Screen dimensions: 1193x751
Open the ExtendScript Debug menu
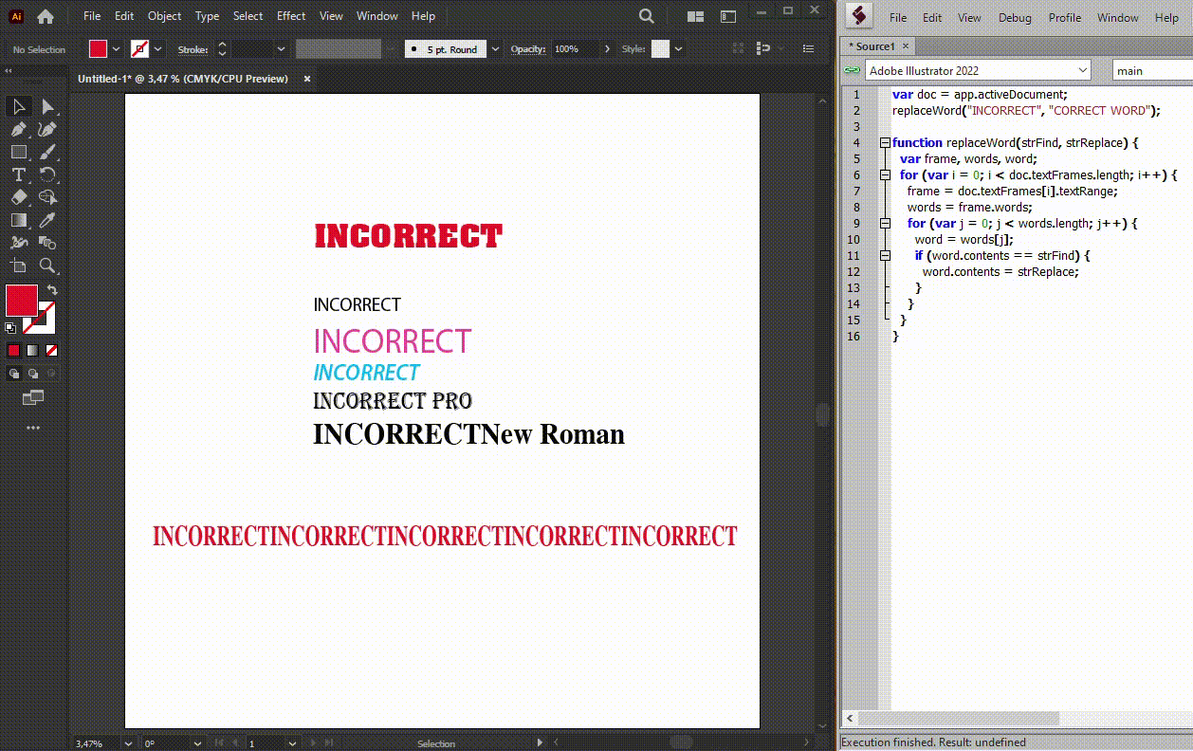[x=1015, y=17]
